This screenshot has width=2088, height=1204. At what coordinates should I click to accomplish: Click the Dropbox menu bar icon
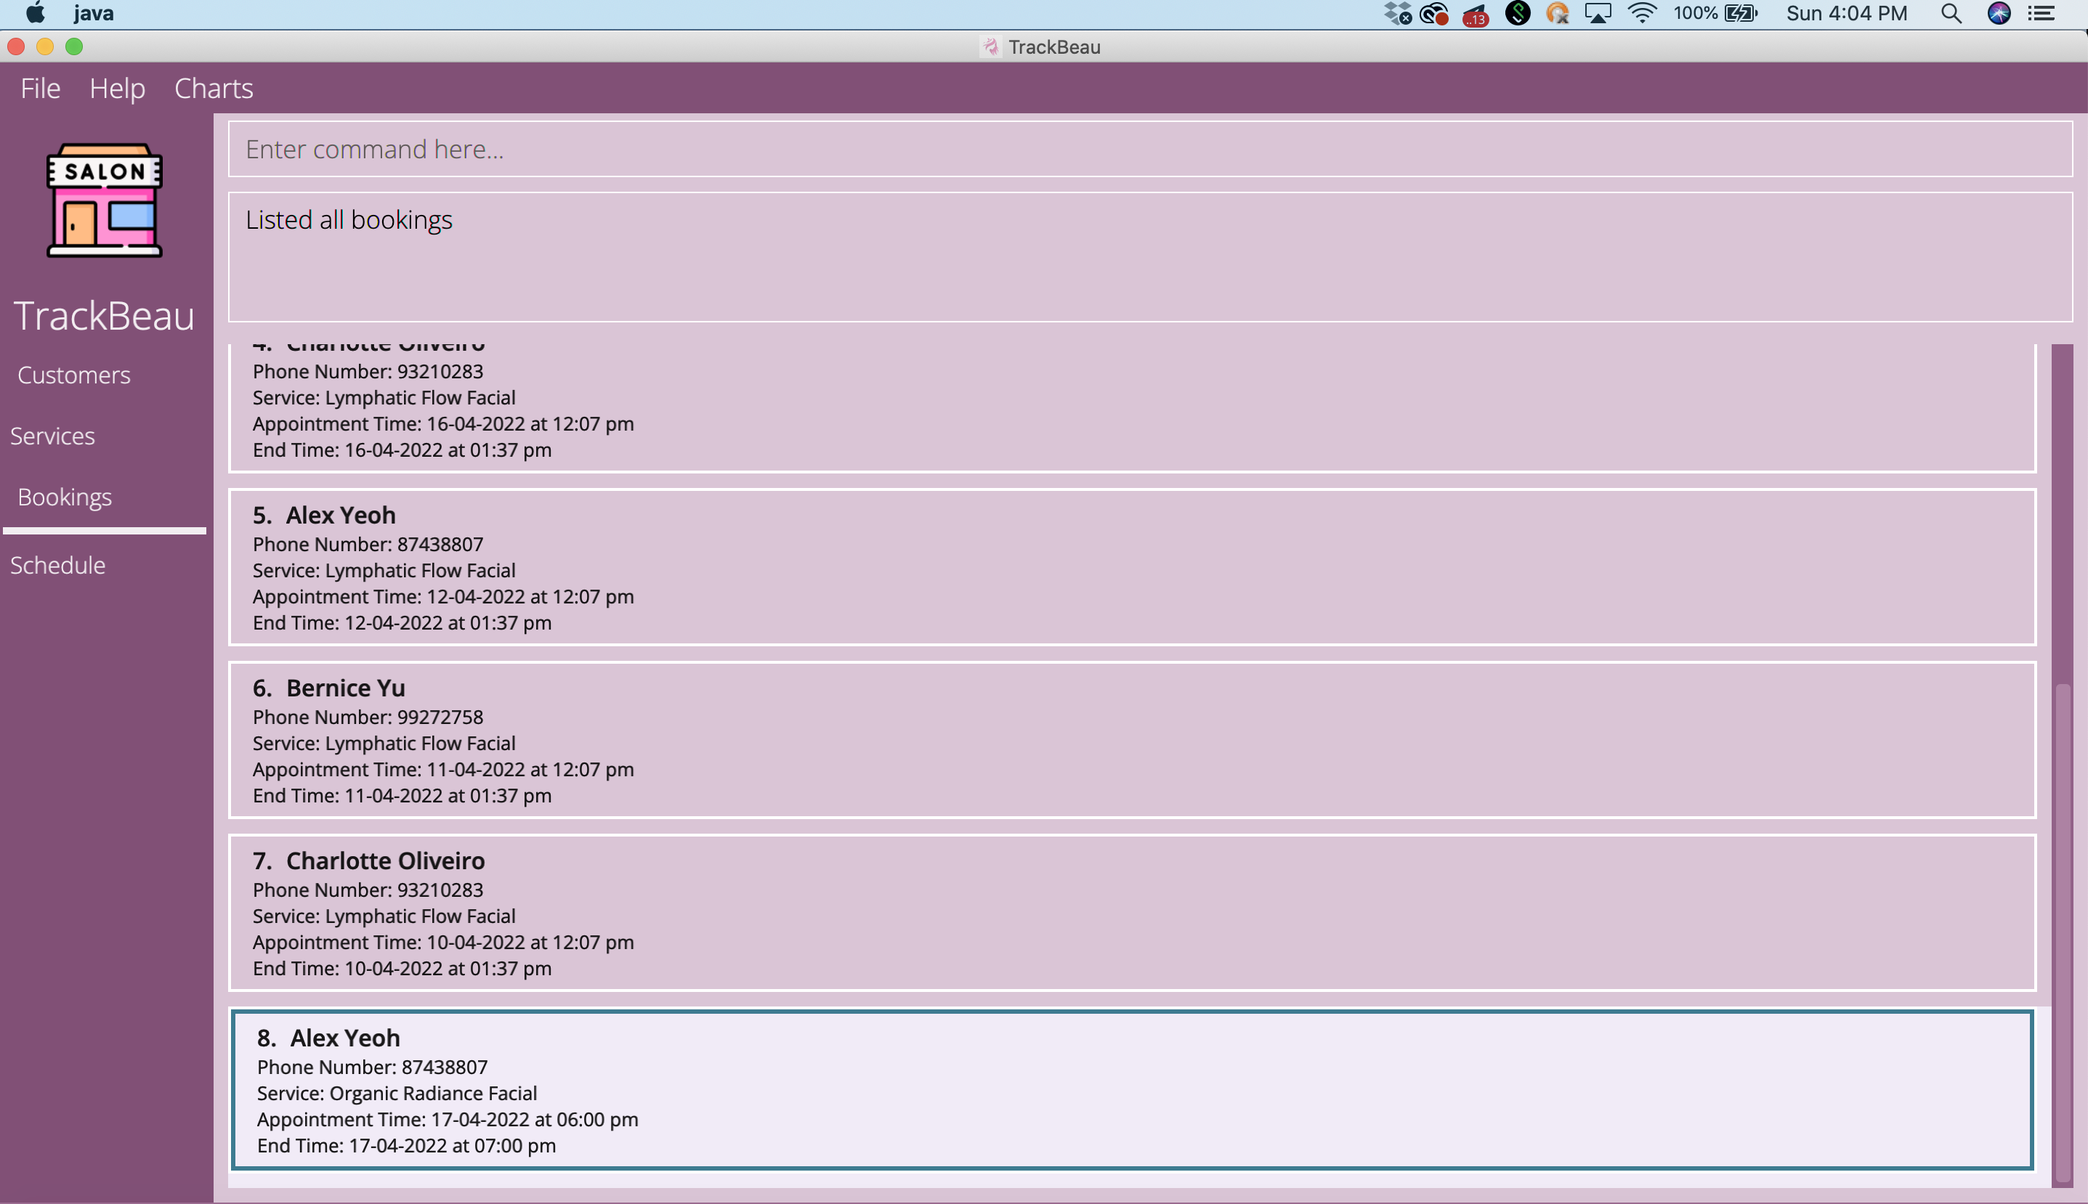coord(1396,13)
